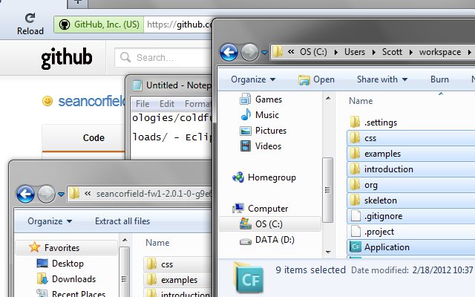Select the org folder
Screen dimensions: 475x297
[x=410, y=185]
